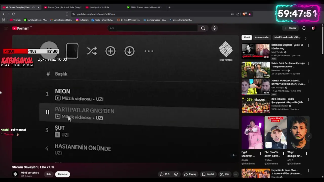Open YouTube notifications bell

[x=304, y=28]
